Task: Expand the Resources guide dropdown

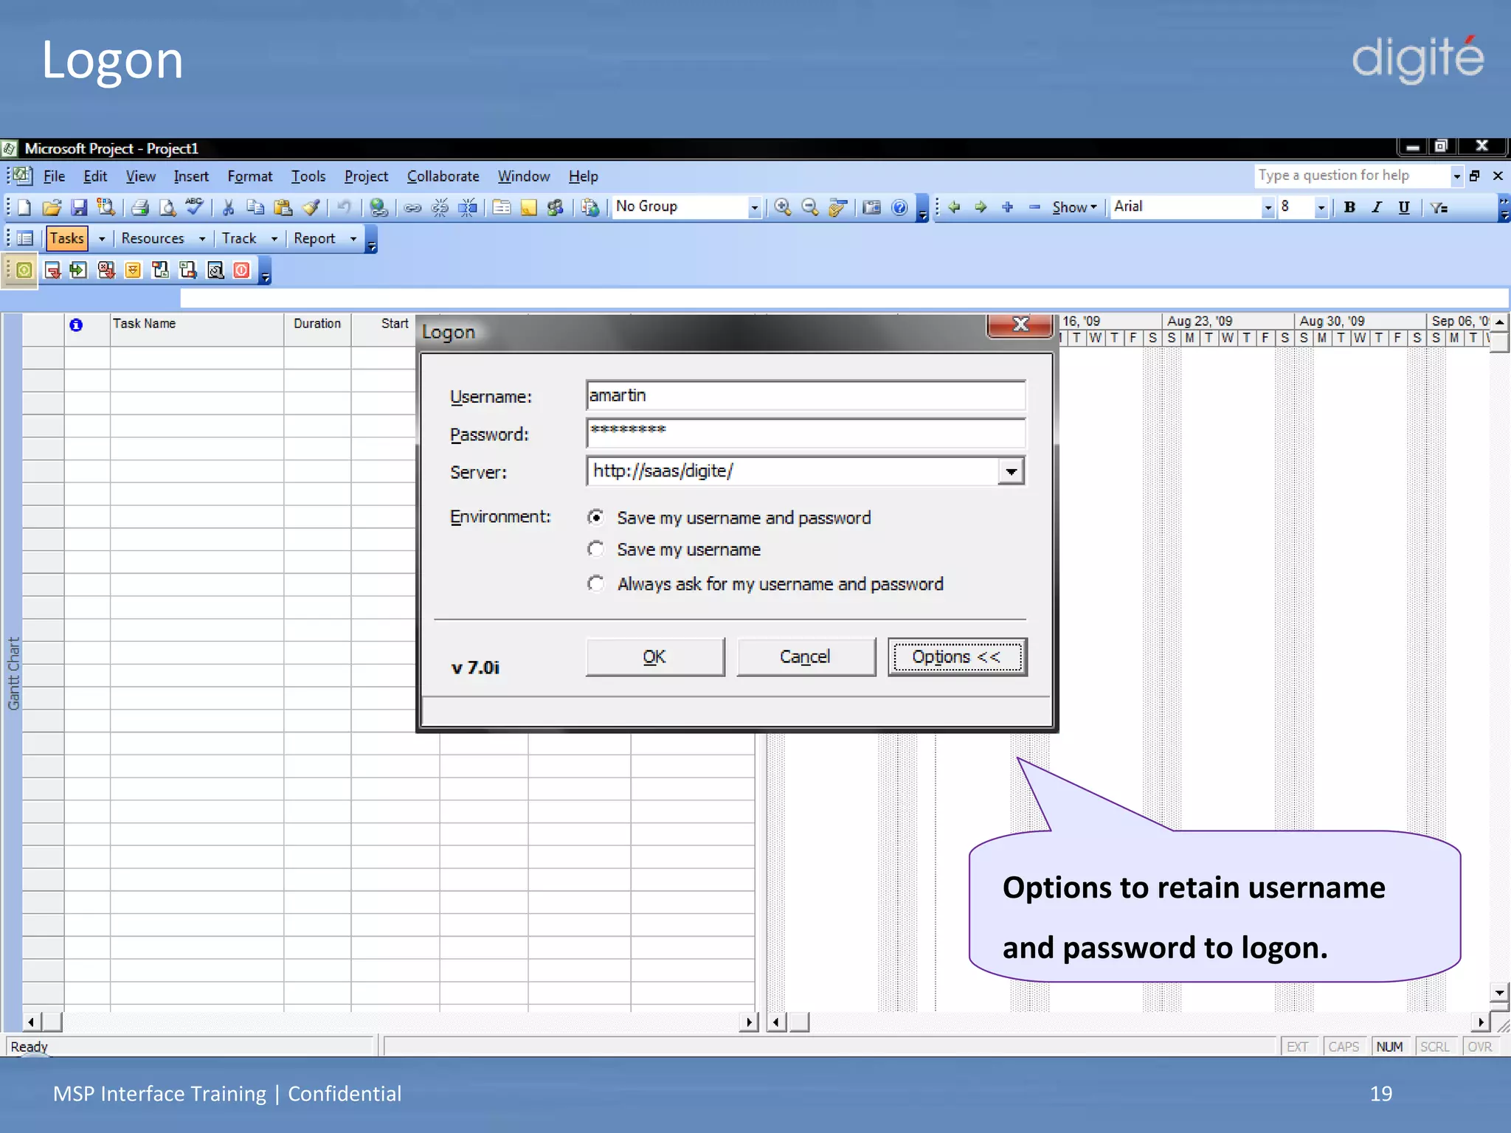Action: pyautogui.click(x=201, y=238)
